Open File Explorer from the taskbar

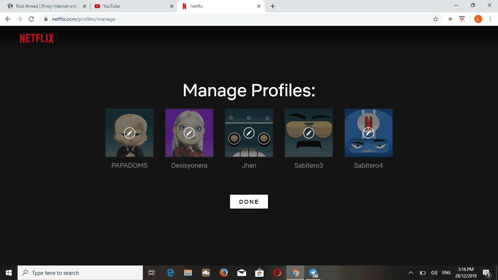pyautogui.click(x=188, y=273)
